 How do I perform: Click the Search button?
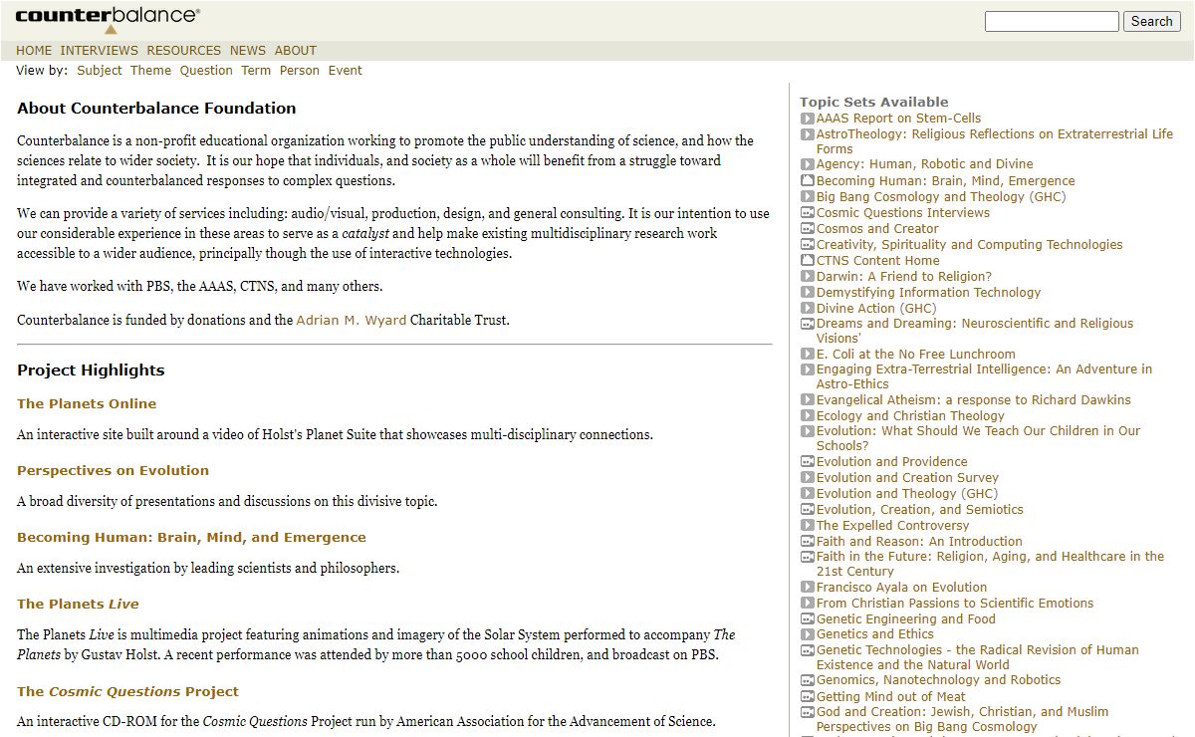click(1152, 21)
